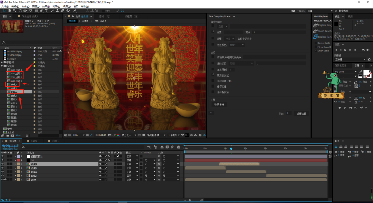Select the Pan Behind anchor point tool
The height and width of the screenshot is (203, 373).
tap(30, 11)
